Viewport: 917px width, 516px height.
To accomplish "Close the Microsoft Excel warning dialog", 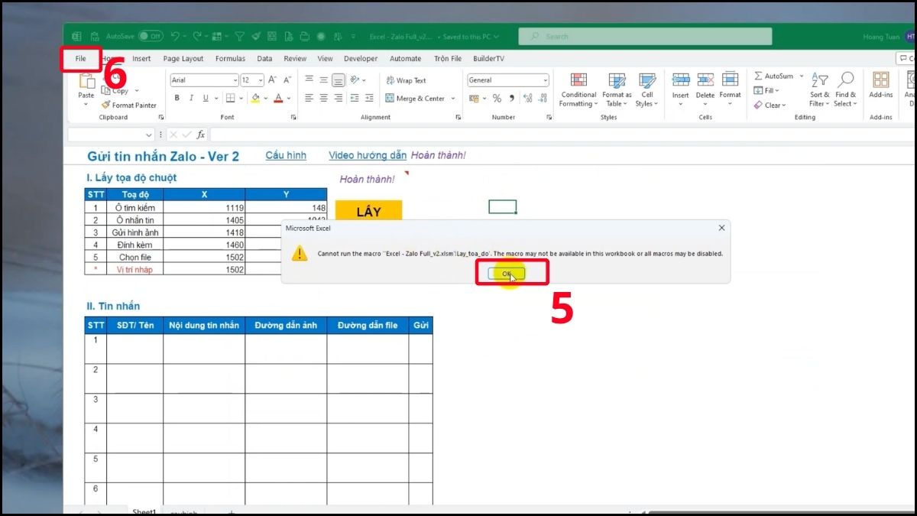I will tap(721, 228).
